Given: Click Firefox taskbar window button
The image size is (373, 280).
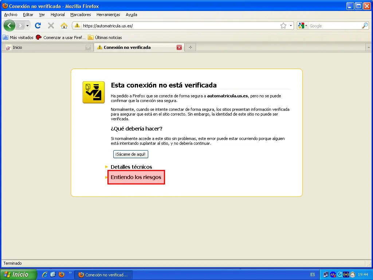Looking at the screenshot, I should point(103,275).
